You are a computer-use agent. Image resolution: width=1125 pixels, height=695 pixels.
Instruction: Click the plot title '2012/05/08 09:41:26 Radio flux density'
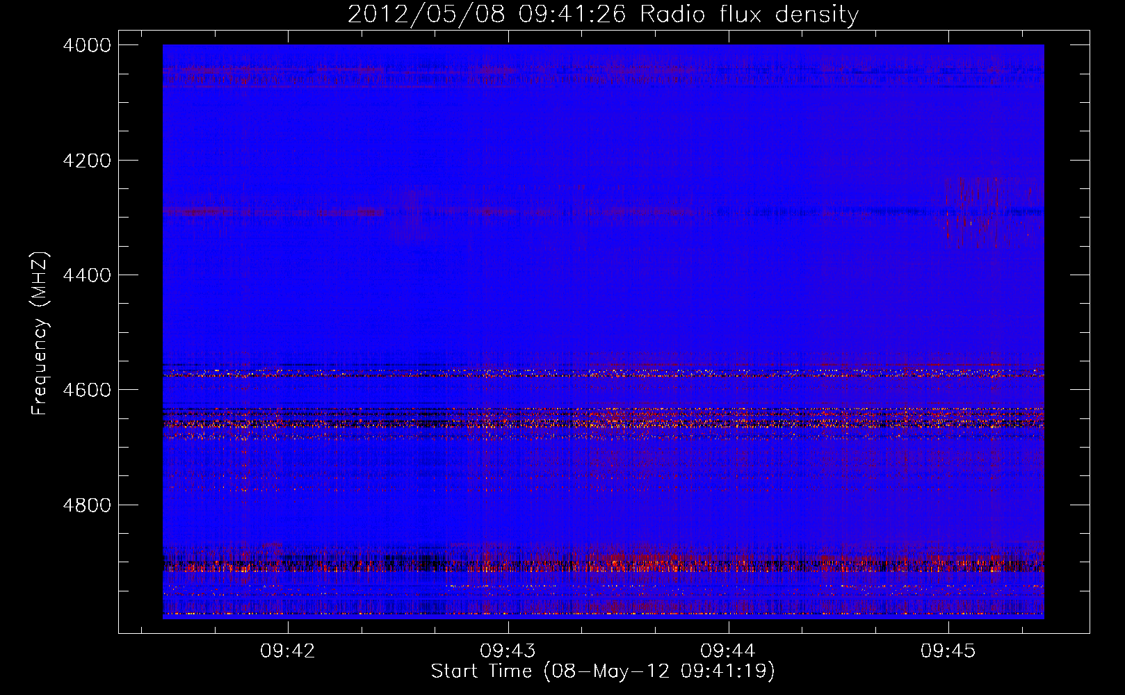(603, 15)
